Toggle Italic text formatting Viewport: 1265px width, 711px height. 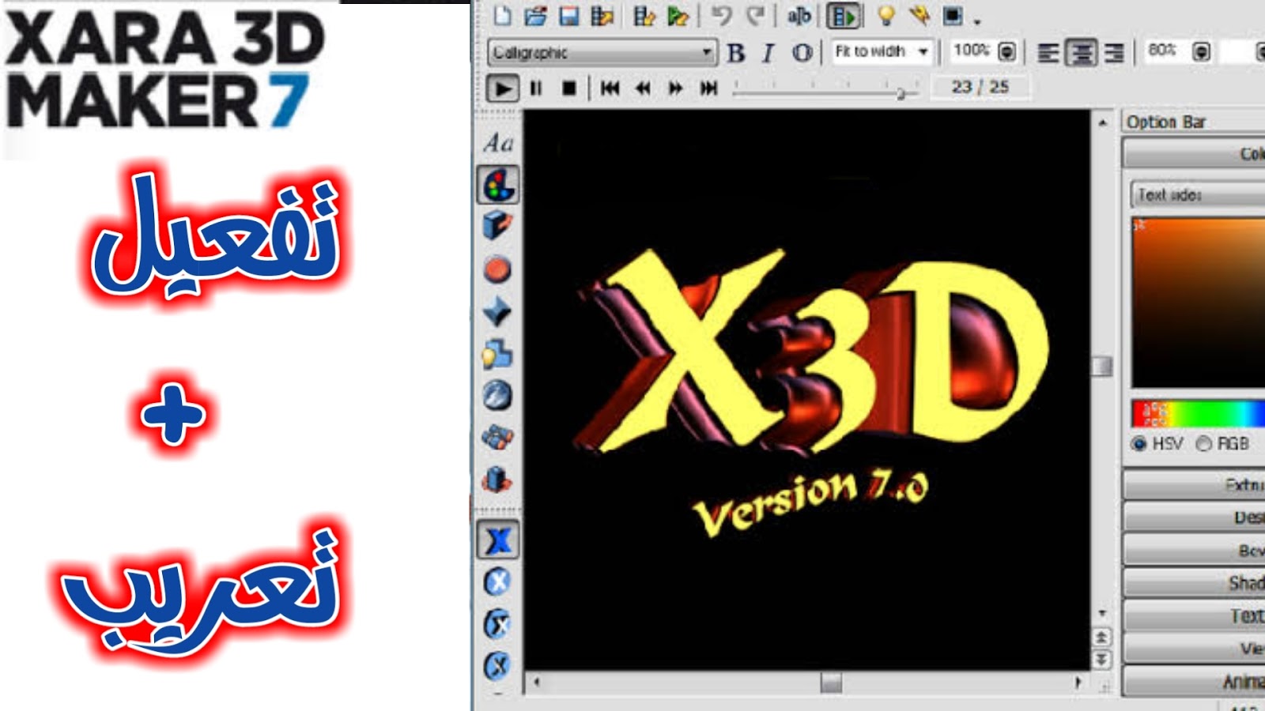tap(768, 52)
